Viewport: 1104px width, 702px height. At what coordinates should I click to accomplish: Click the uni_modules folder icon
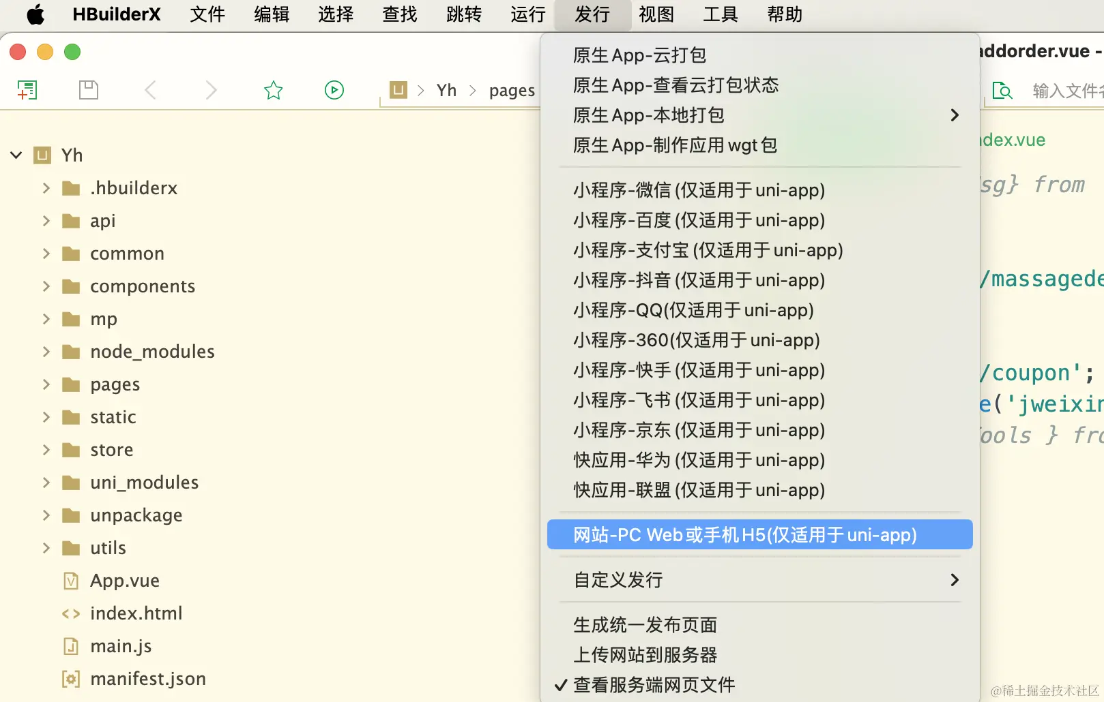[71, 483]
